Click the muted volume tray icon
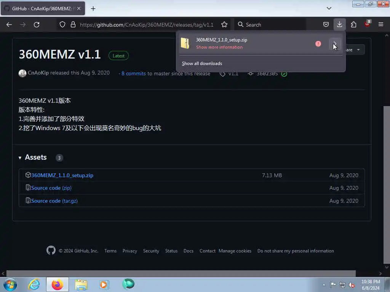Image resolution: width=390 pixels, height=292 pixels. (x=352, y=285)
